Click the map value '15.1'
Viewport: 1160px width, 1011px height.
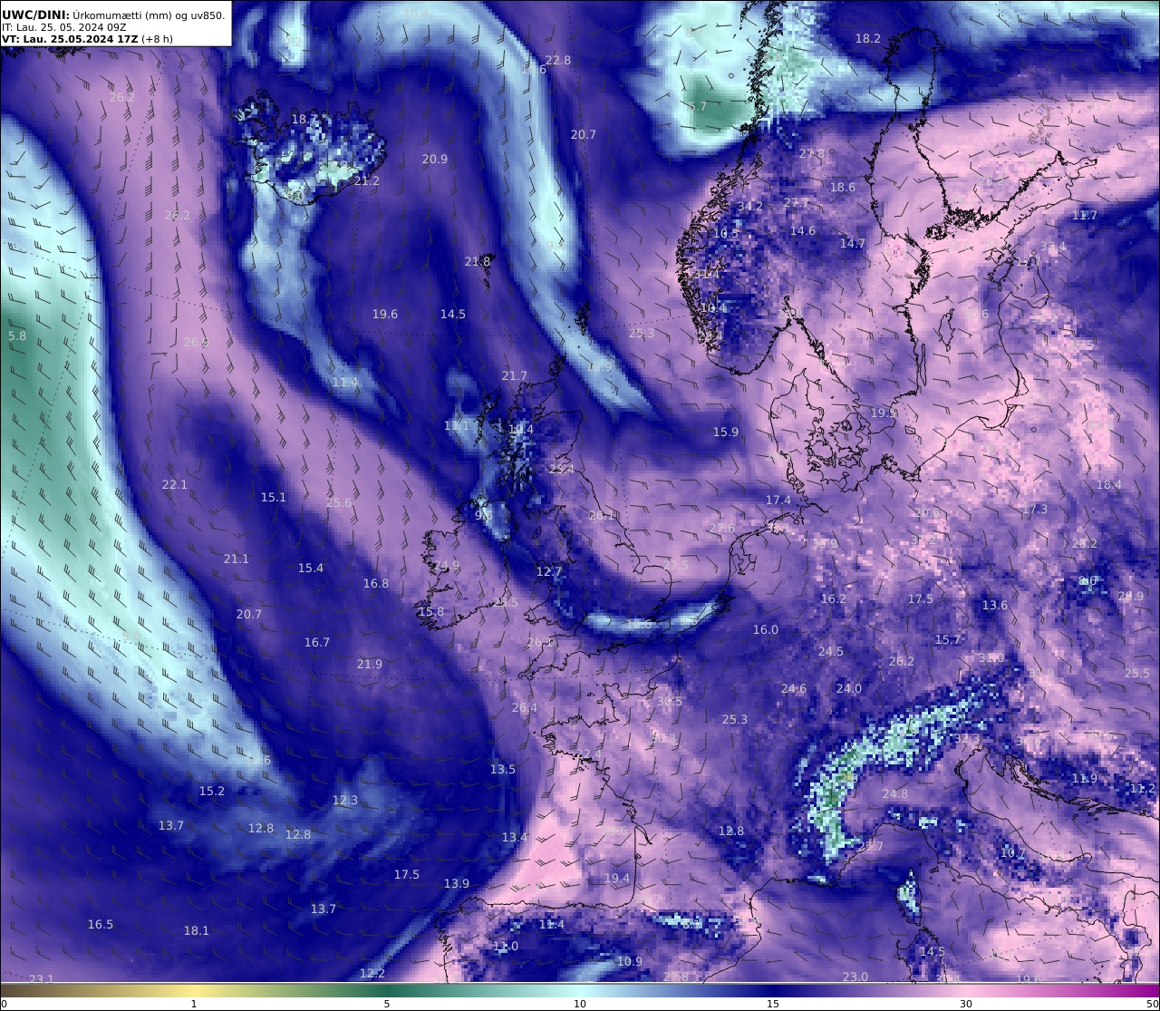[x=274, y=497]
